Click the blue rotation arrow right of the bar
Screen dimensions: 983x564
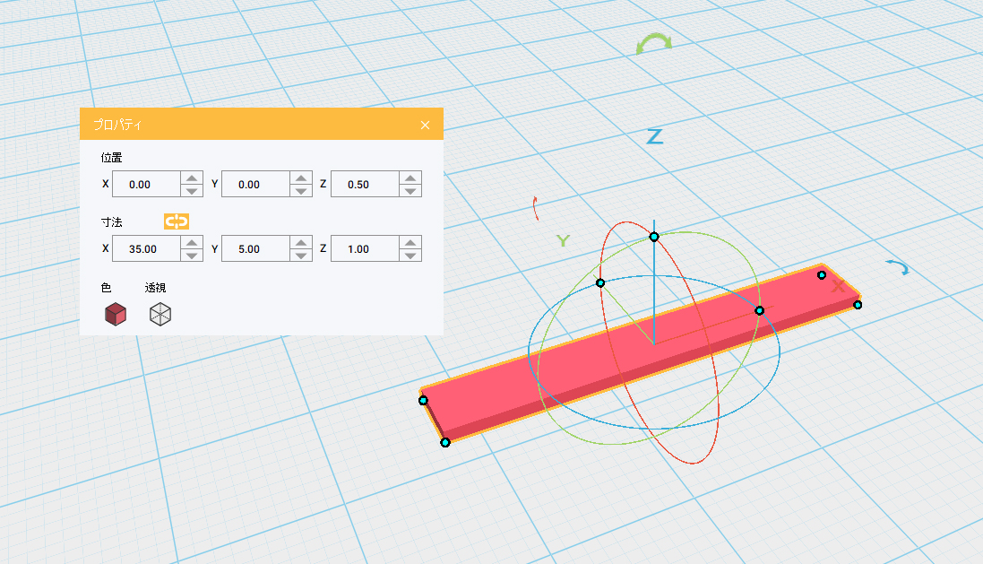[x=897, y=267]
